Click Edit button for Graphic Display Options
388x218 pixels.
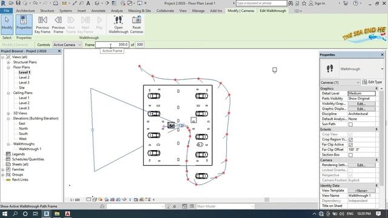[361, 109]
